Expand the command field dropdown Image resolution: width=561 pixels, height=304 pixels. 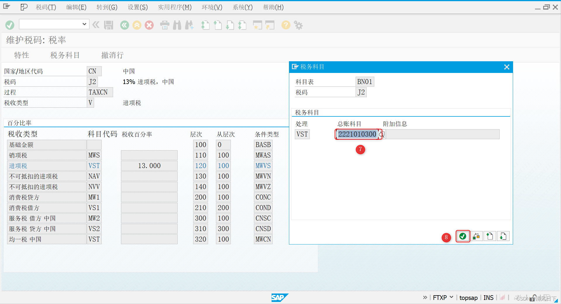84,24
